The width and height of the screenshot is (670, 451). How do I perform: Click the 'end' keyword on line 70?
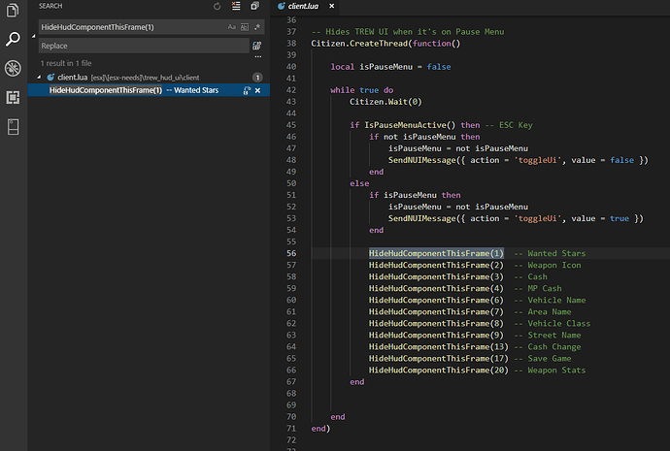click(x=338, y=416)
